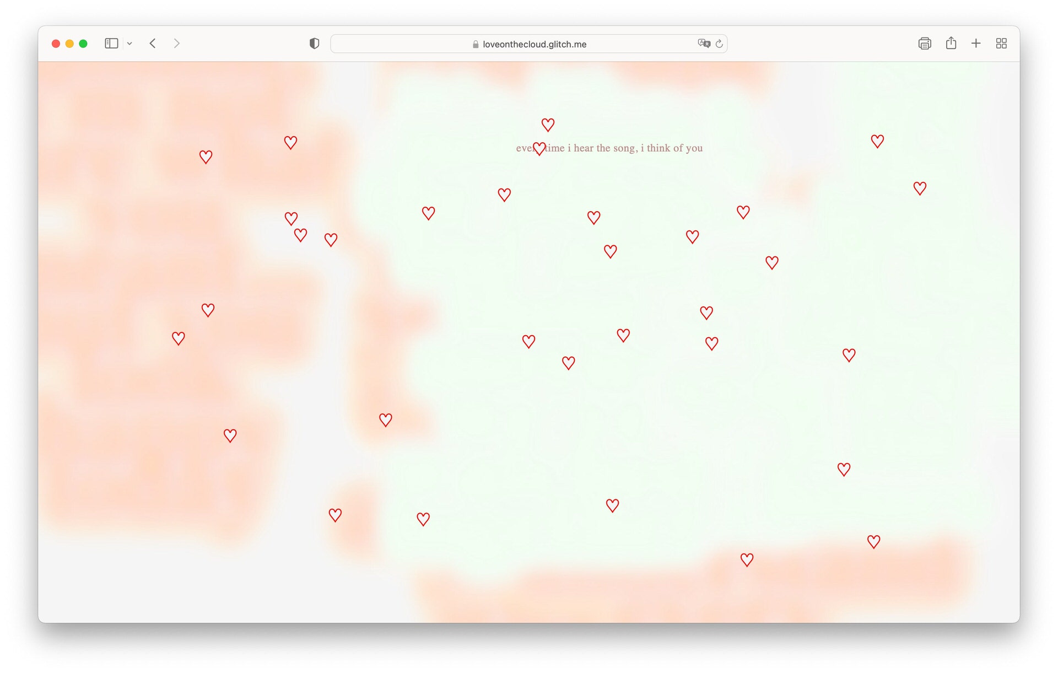Click the green fullscreen window button
The image size is (1058, 673).
[x=83, y=44]
